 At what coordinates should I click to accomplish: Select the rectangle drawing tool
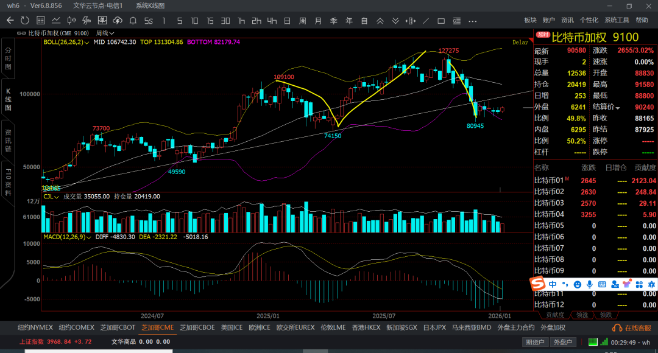441,21
